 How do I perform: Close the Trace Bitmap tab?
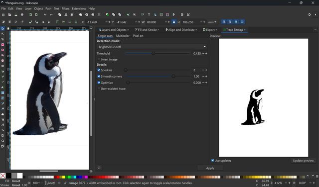click(245, 30)
